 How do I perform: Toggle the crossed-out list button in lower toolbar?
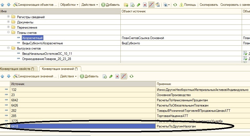point(123,76)
